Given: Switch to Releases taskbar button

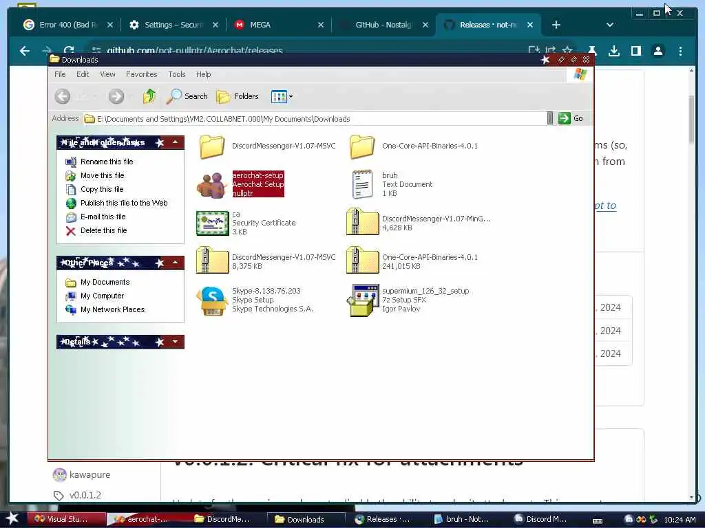Looking at the screenshot, I should pyautogui.click(x=383, y=519).
